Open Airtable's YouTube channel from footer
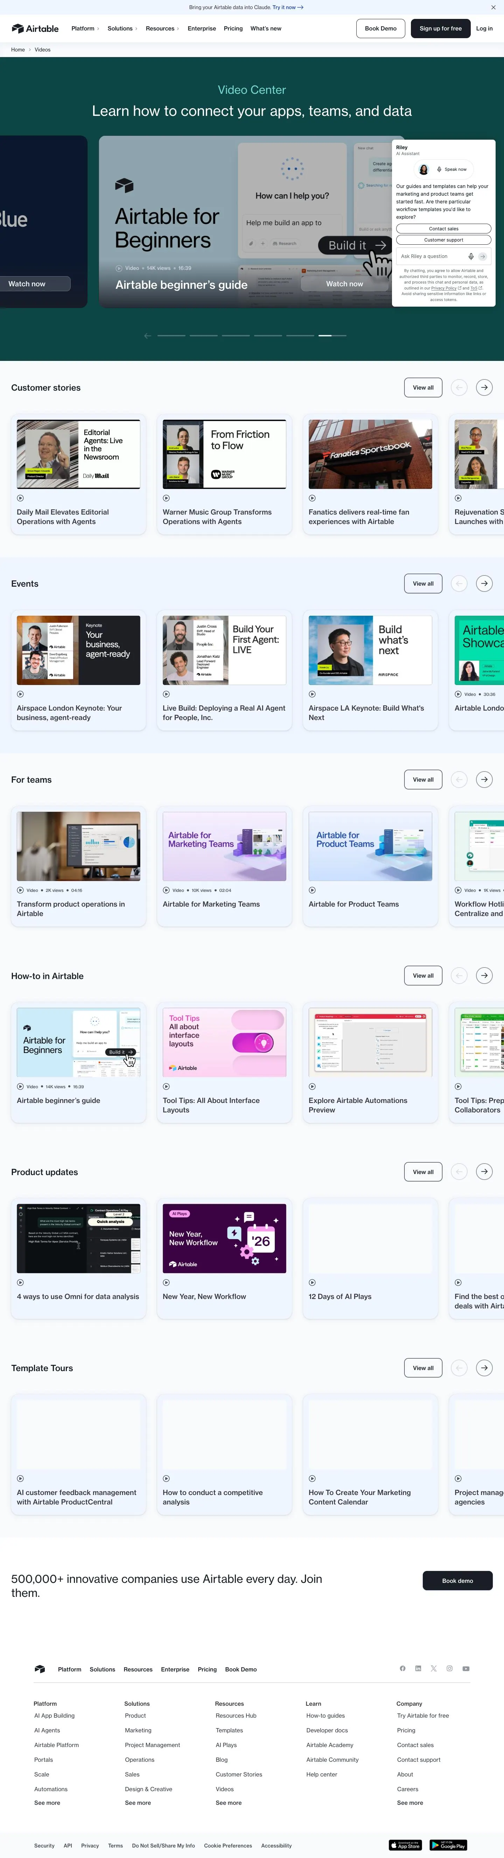This screenshot has width=504, height=1858. coord(466,1668)
